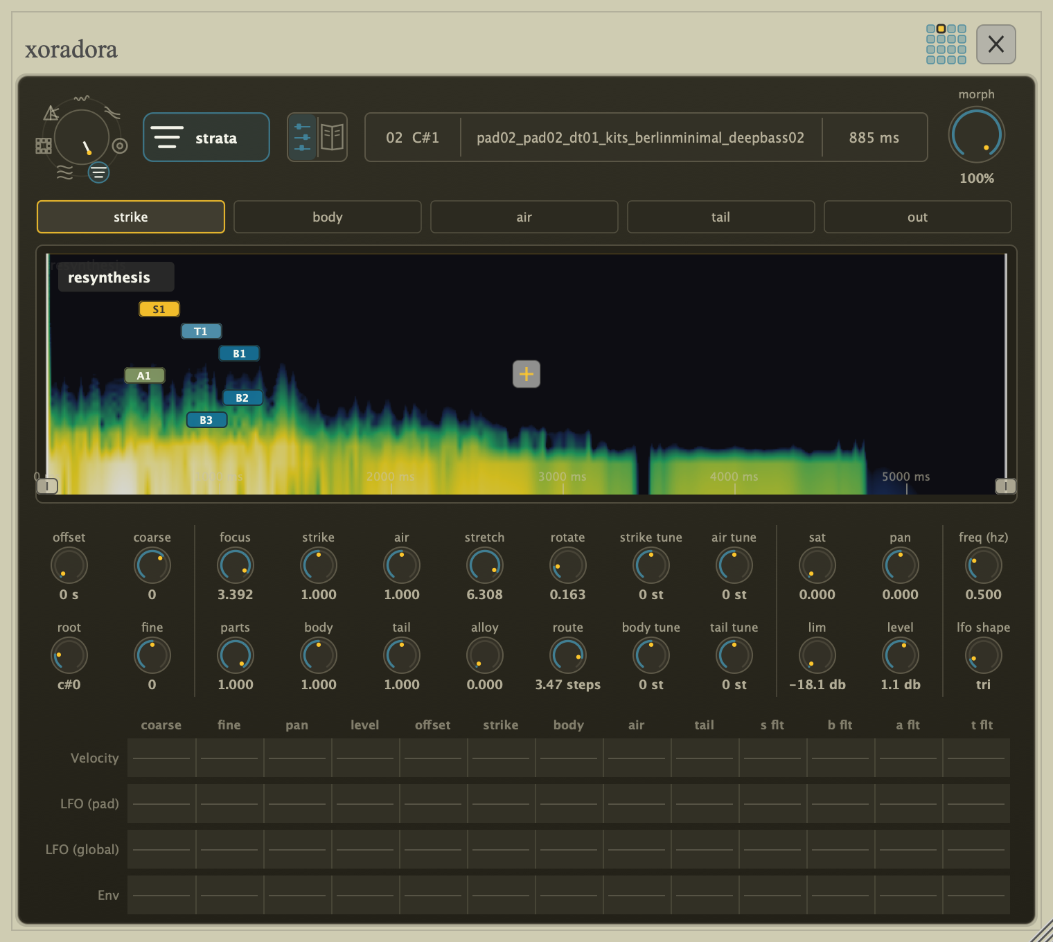Click the lim knob
This screenshot has width=1053, height=942.
click(x=817, y=655)
